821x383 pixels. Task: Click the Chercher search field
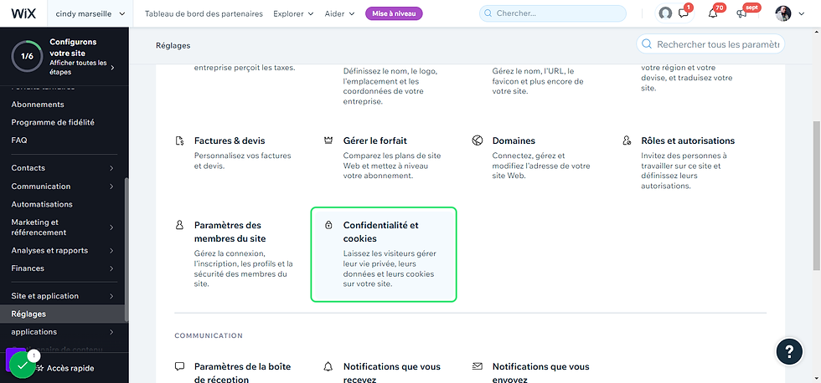tap(553, 13)
